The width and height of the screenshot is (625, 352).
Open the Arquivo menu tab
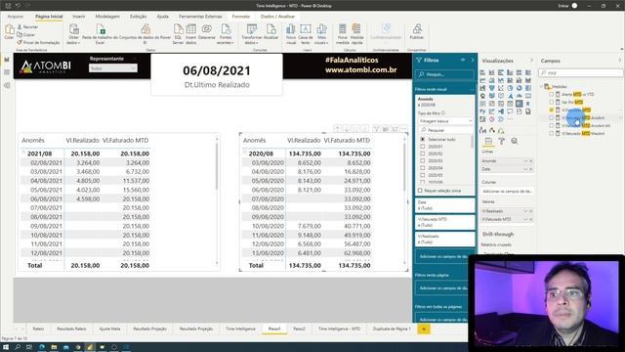pos(16,17)
